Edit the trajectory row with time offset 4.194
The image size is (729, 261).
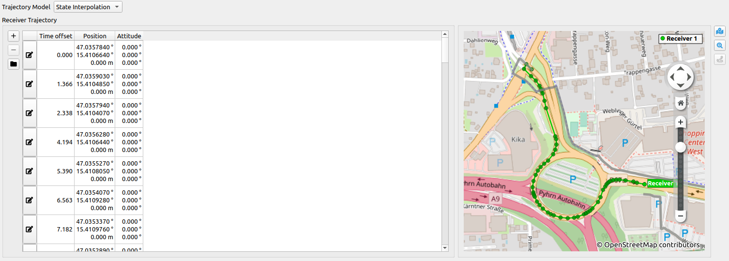(30, 142)
